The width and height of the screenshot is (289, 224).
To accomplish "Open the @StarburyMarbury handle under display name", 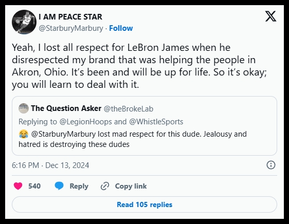I will (x=71, y=28).
